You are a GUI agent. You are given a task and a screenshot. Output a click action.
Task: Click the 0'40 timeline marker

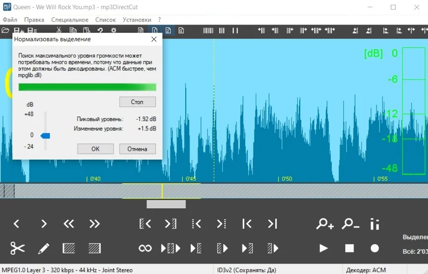pos(94,179)
